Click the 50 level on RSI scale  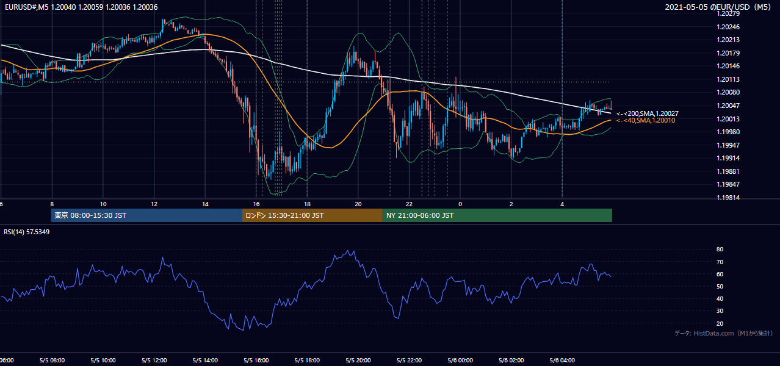coord(720,286)
